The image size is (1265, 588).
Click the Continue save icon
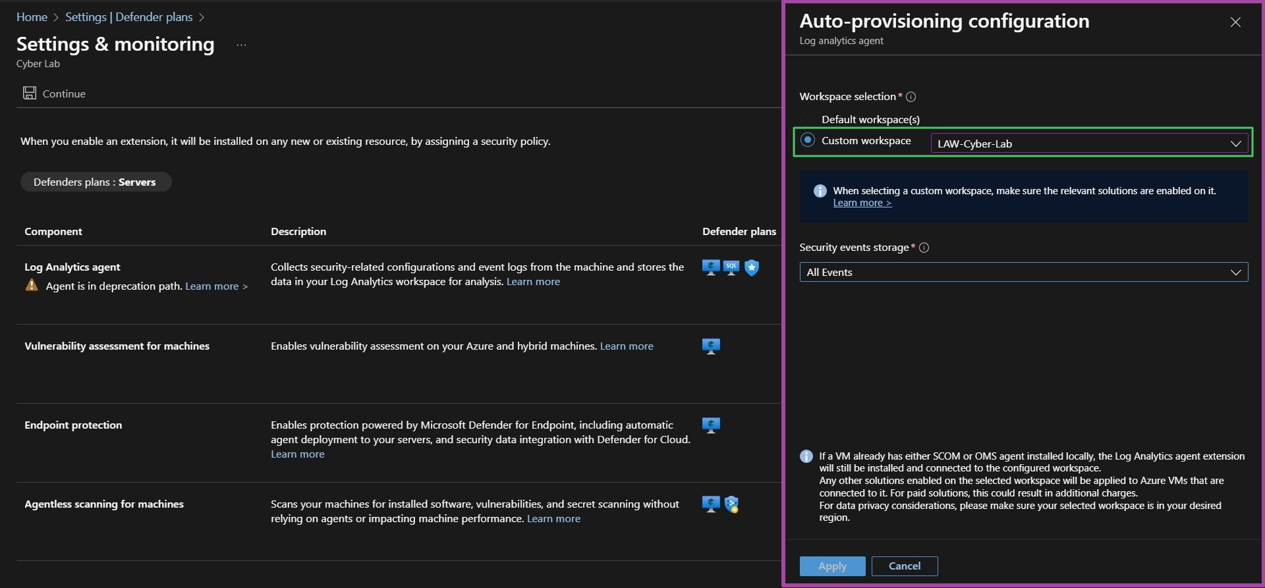point(30,93)
